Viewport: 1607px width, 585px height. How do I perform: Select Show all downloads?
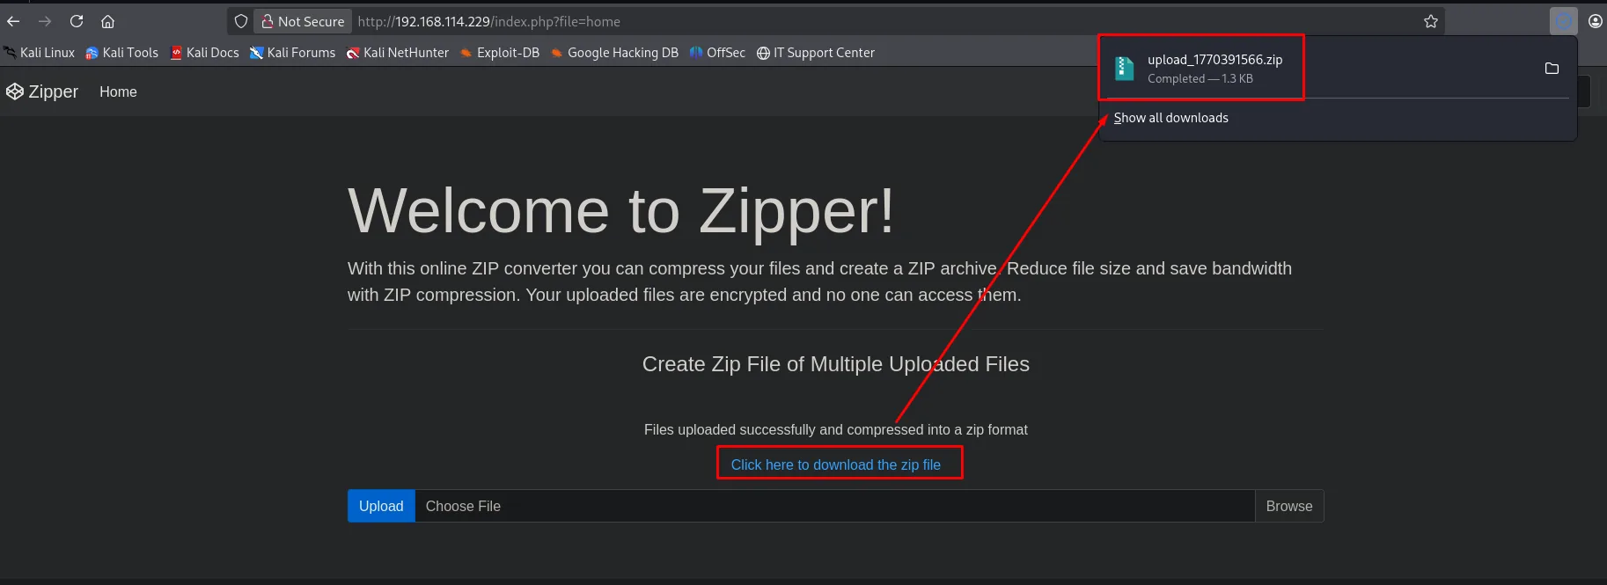coord(1170,118)
